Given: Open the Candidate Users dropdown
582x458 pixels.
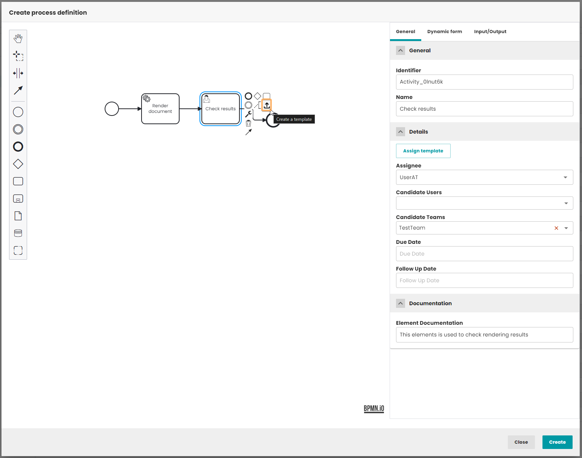Looking at the screenshot, I should (566, 203).
